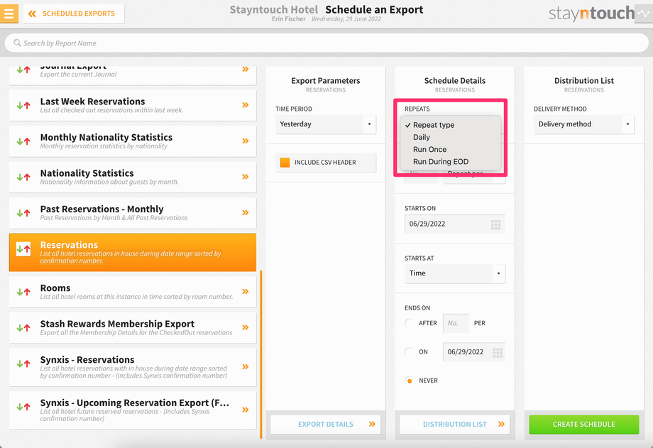653x448 pixels.
Task: Click the orange report list scrollbar
Action: [x=261, y=354]
